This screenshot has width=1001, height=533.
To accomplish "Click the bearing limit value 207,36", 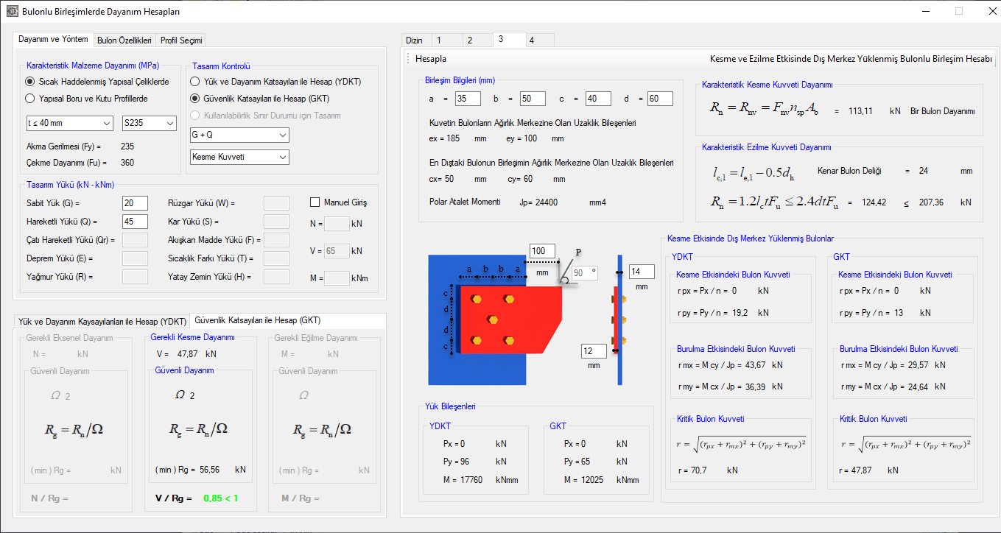I will [932, 202].
